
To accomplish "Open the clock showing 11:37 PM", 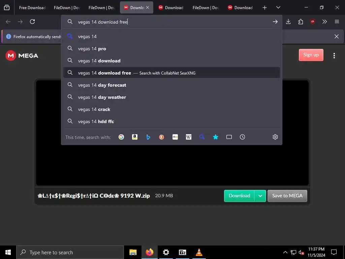I will (316, 252).
